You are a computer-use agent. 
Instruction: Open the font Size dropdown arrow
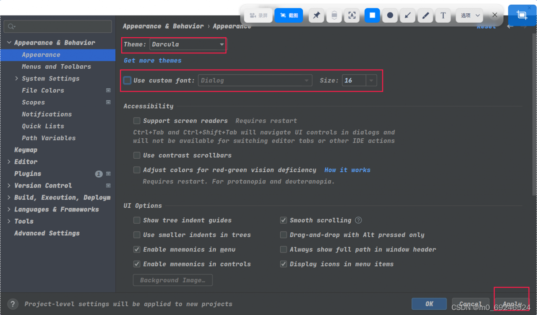pos(371,80)
